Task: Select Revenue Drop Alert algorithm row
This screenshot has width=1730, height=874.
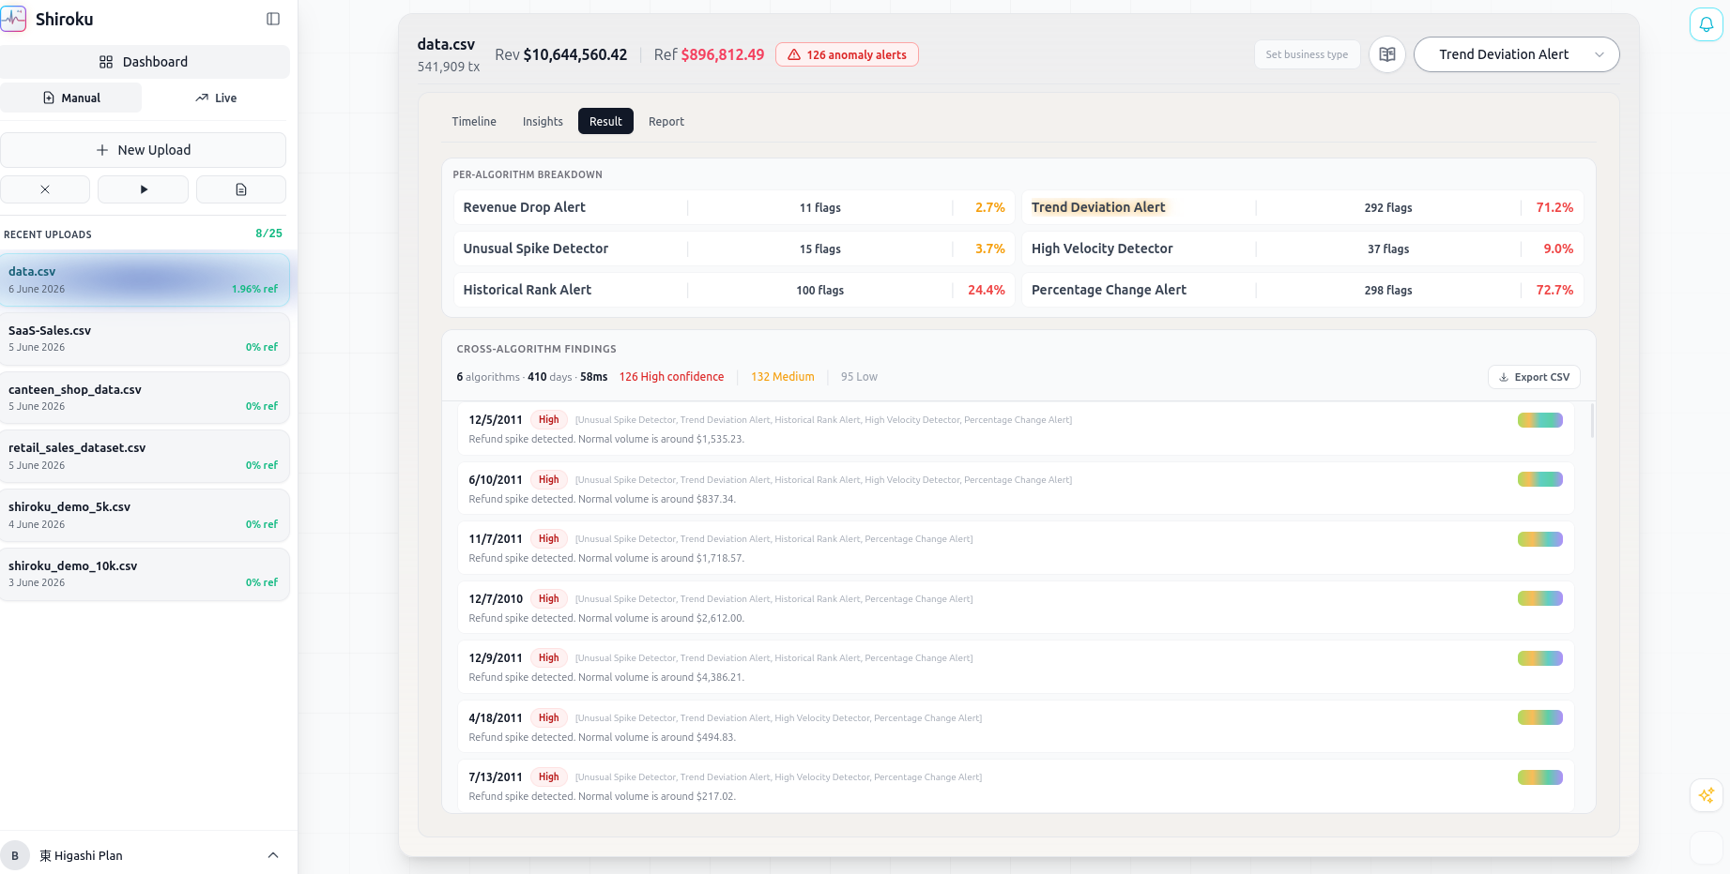Action: [734, 207]
